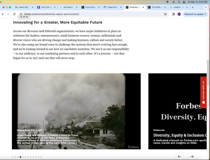Open a new tab with plus icon
The height and width of the screenshot is (160, 210).
(x=193, y=7)
